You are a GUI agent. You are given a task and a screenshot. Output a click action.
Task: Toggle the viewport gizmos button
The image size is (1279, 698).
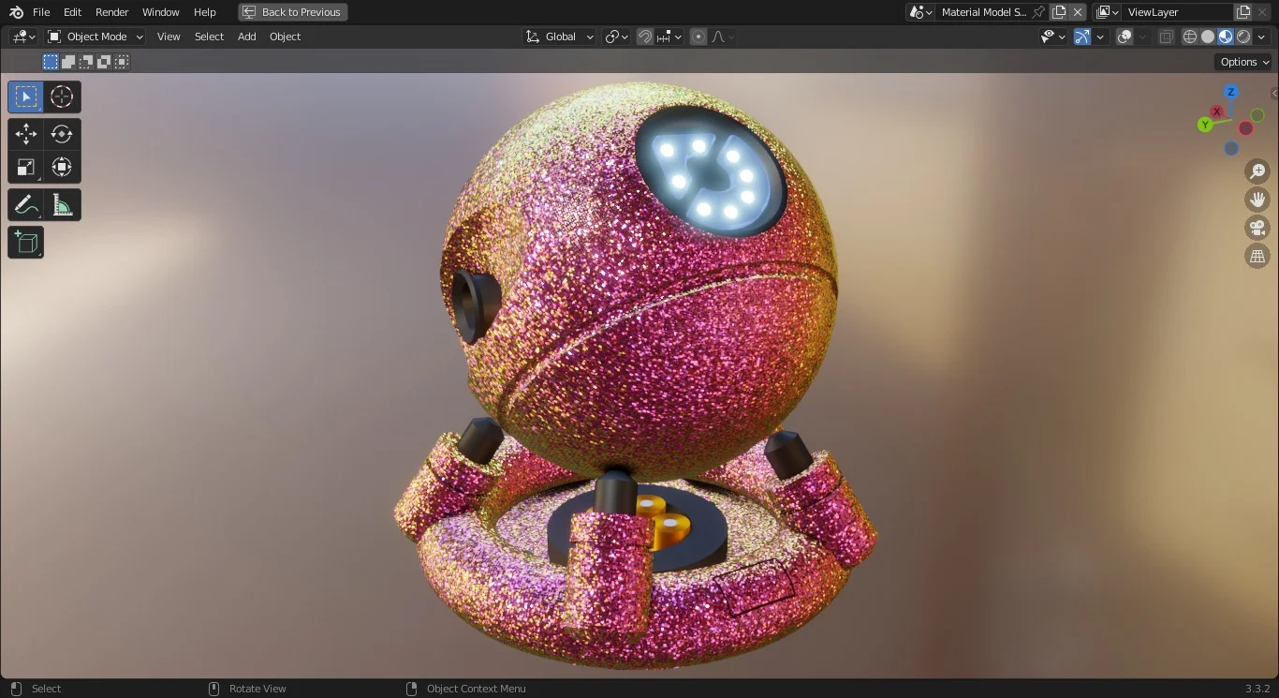[1082, 37]
